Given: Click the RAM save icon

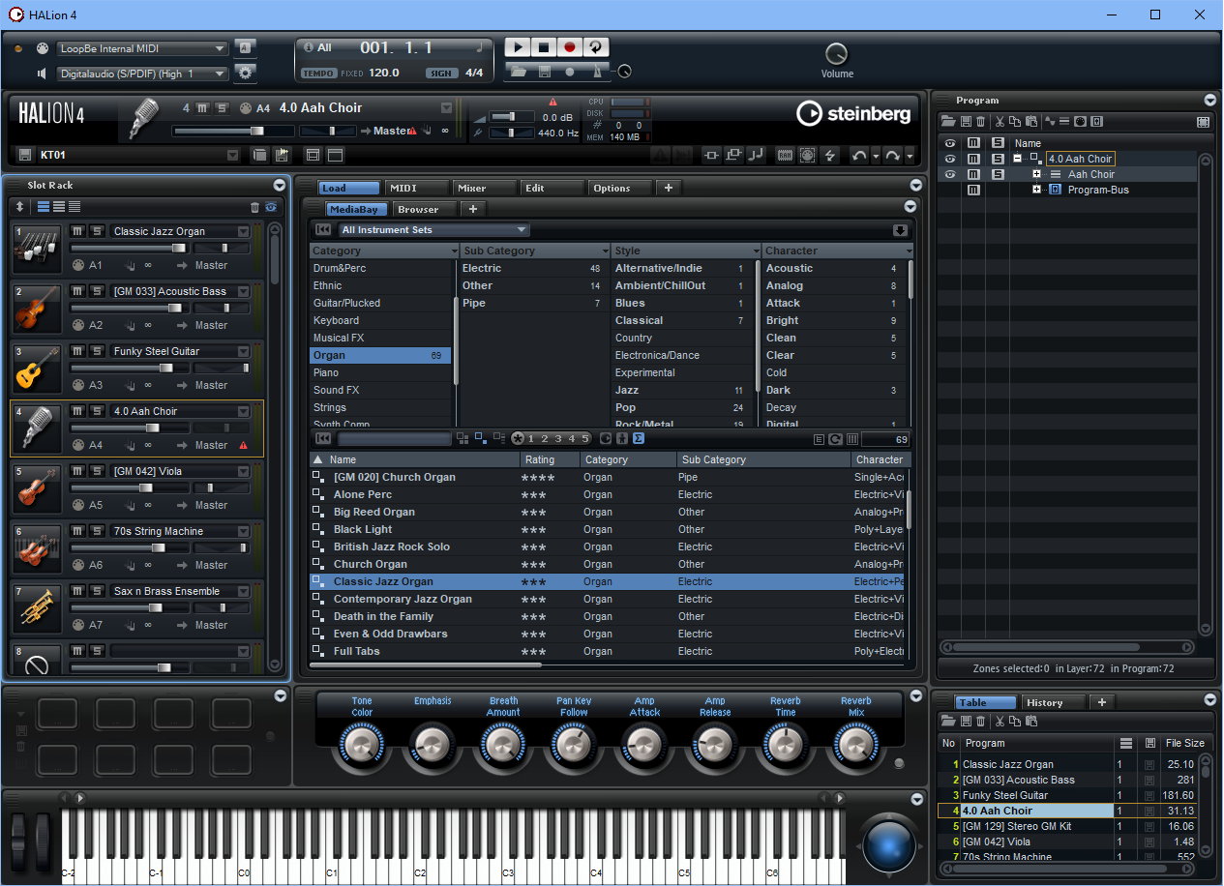Looking at the screenshot, I should coord(786,155).
